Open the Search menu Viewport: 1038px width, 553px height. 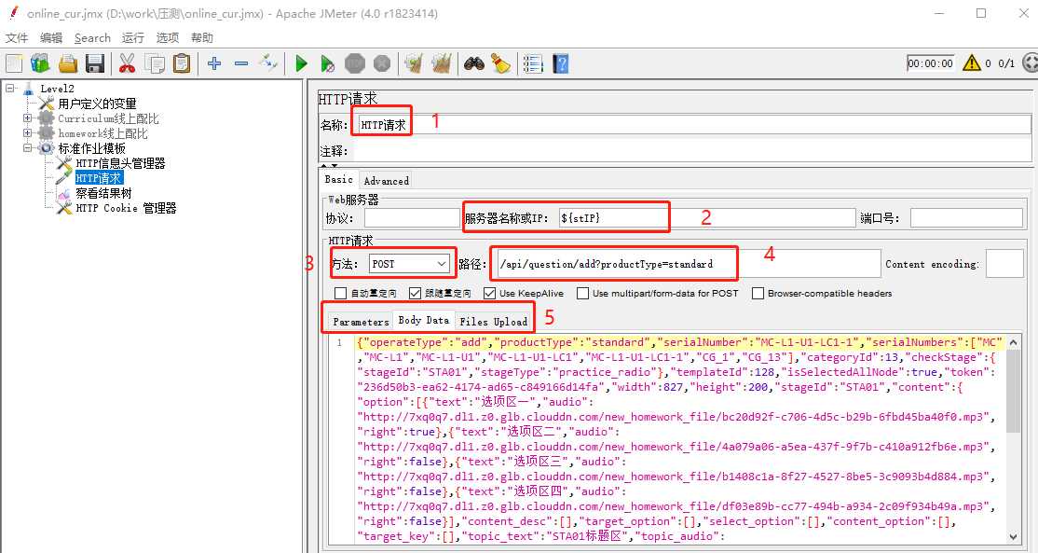[92, 37]
